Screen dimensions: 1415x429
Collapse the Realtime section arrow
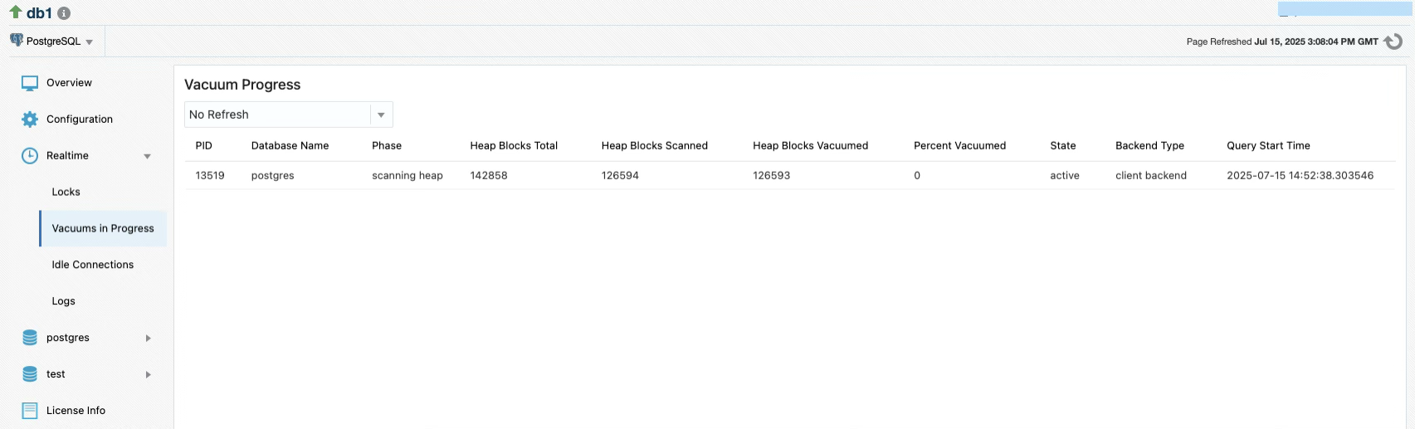coord(148,156)
